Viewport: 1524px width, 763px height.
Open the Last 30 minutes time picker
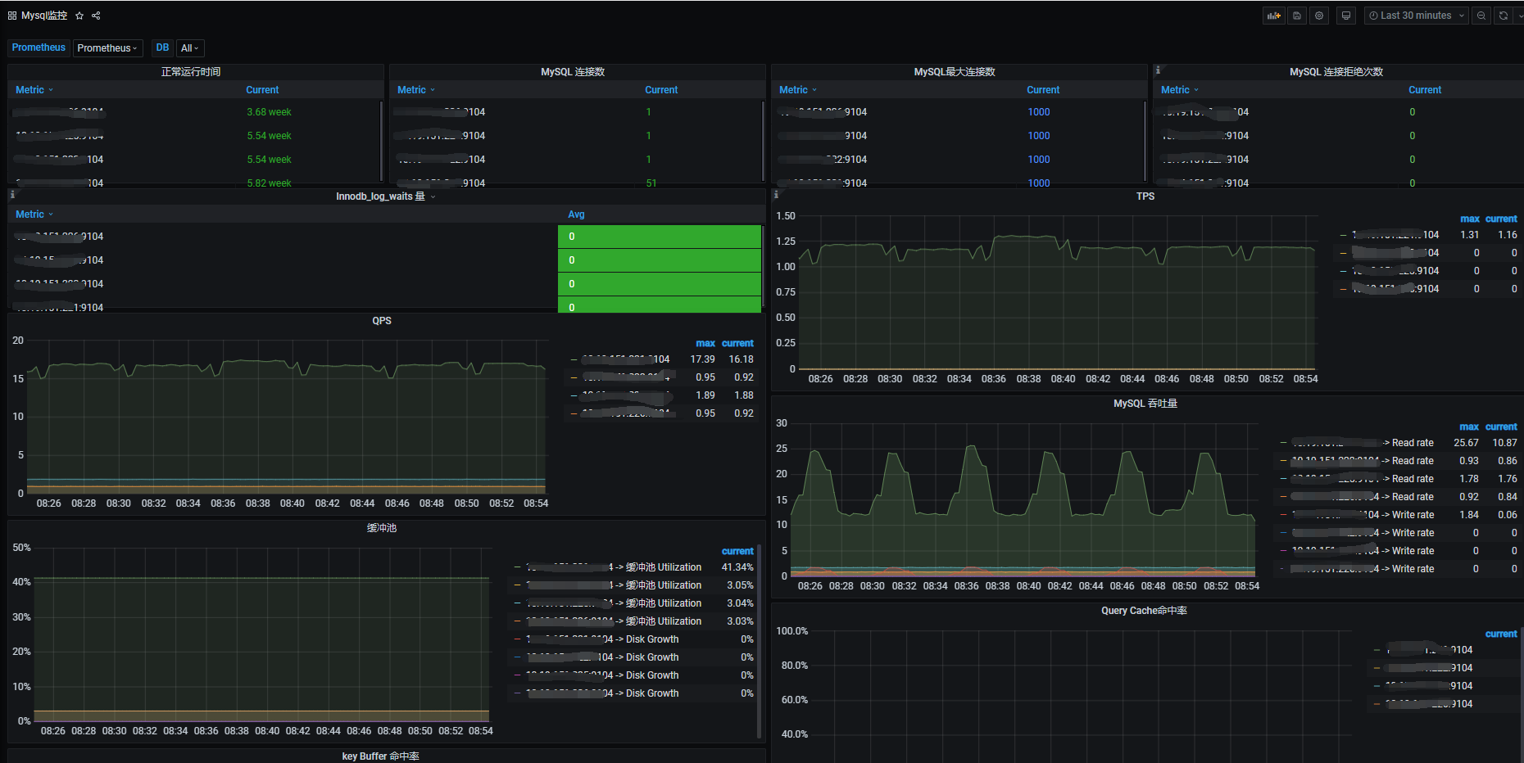(1416, 16)
